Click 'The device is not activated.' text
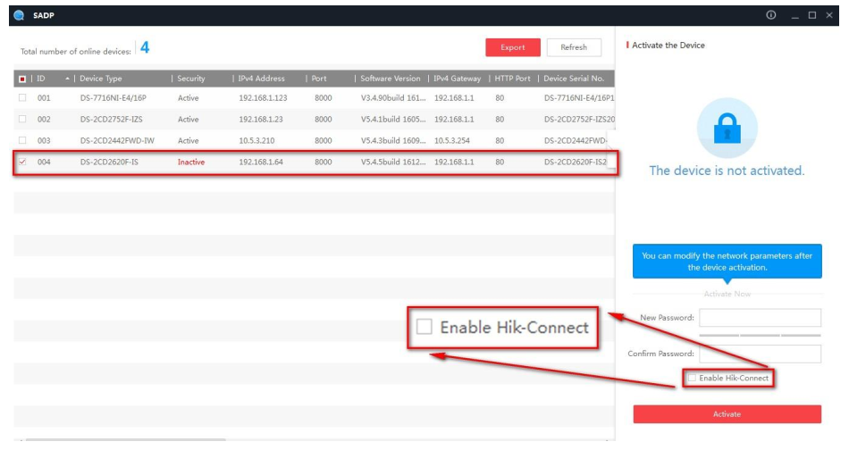The image size is (849, 450). click(727, 171)
